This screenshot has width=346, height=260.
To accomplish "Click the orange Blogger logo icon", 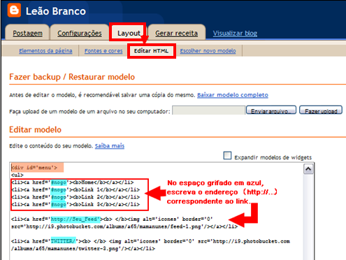I will (x=14, y=10).
